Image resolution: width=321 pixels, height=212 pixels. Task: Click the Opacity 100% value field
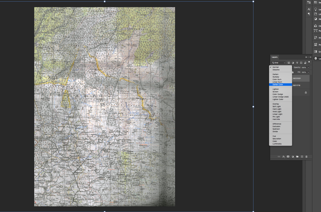(x=304, y=67)
